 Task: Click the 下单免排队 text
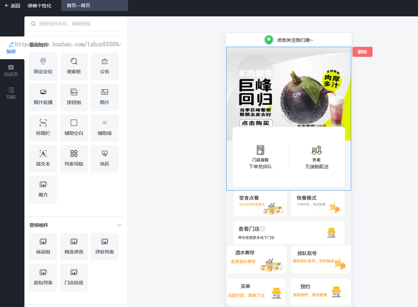click(x=261, y=167)
